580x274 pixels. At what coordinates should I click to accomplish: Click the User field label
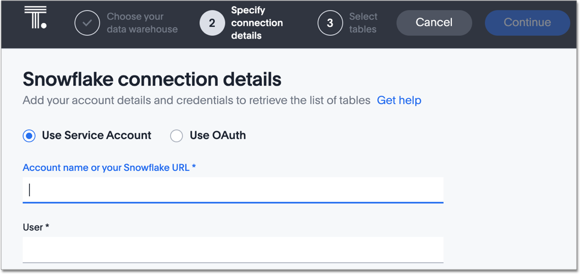click(x=36, y=227)
